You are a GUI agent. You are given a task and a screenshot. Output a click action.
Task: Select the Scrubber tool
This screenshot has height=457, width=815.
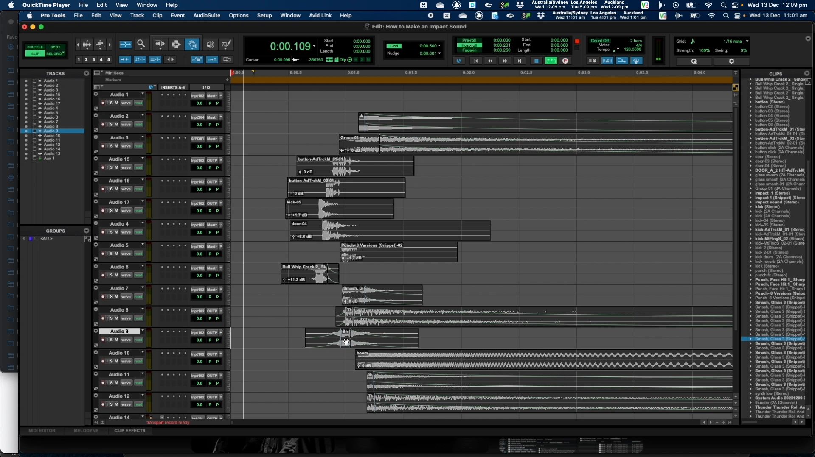(211, 44)
